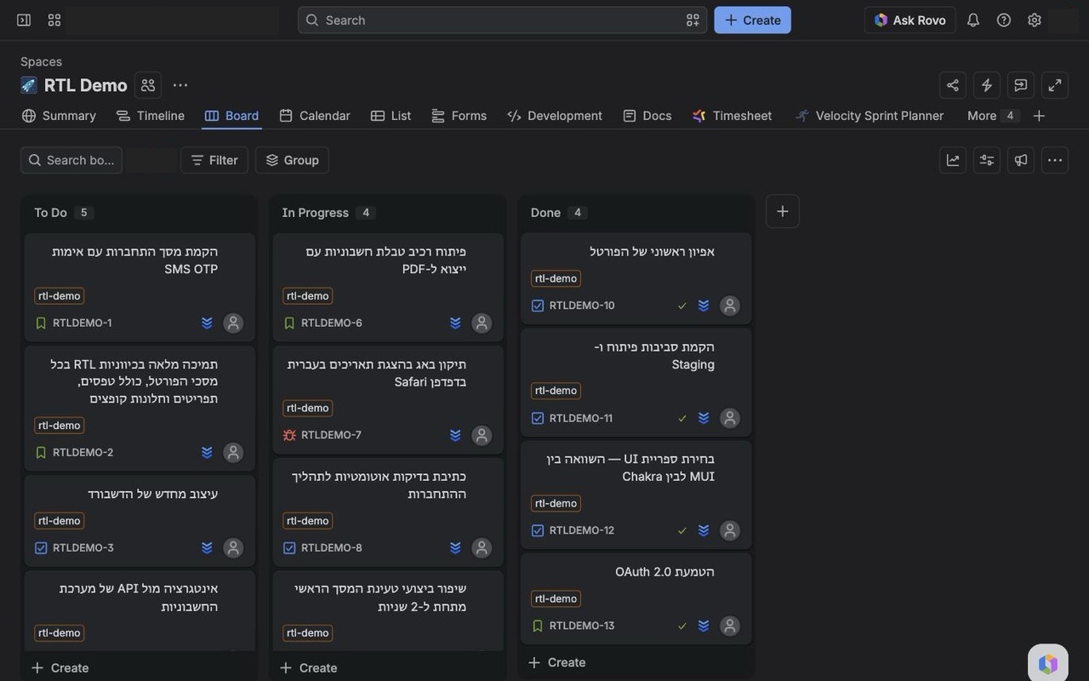Open issue RTLDEMO-13 key link

(x=582, y=626)
